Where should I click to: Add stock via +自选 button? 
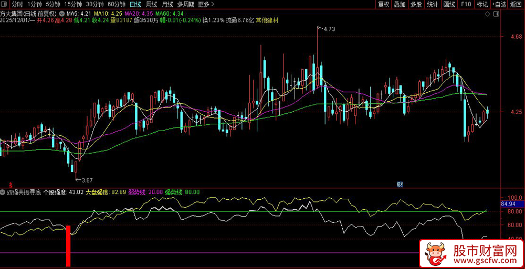pos(499,4)
